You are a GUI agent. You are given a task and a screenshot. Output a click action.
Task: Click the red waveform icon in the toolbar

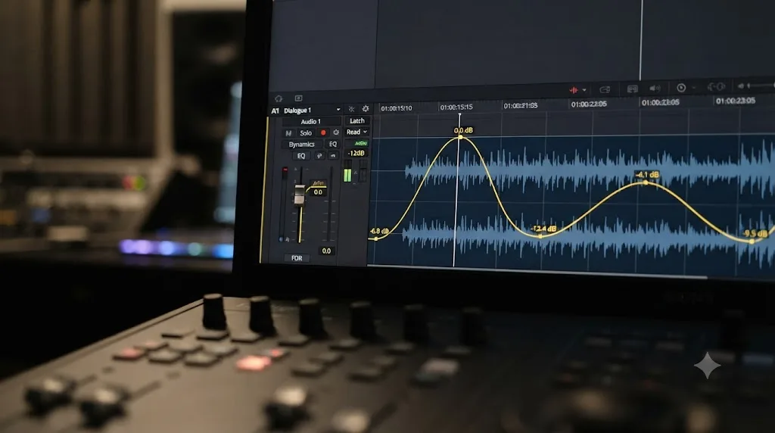click(x=574, y=90)
